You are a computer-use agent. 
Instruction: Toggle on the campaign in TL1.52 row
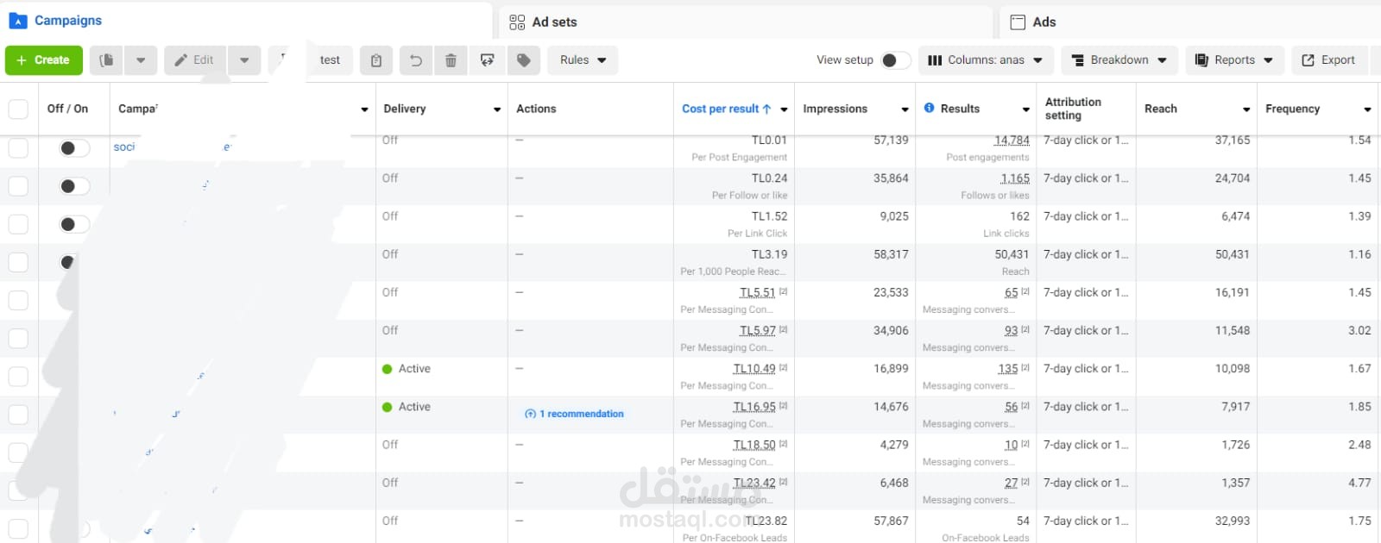pyautogui.click(x=74, y=224)
